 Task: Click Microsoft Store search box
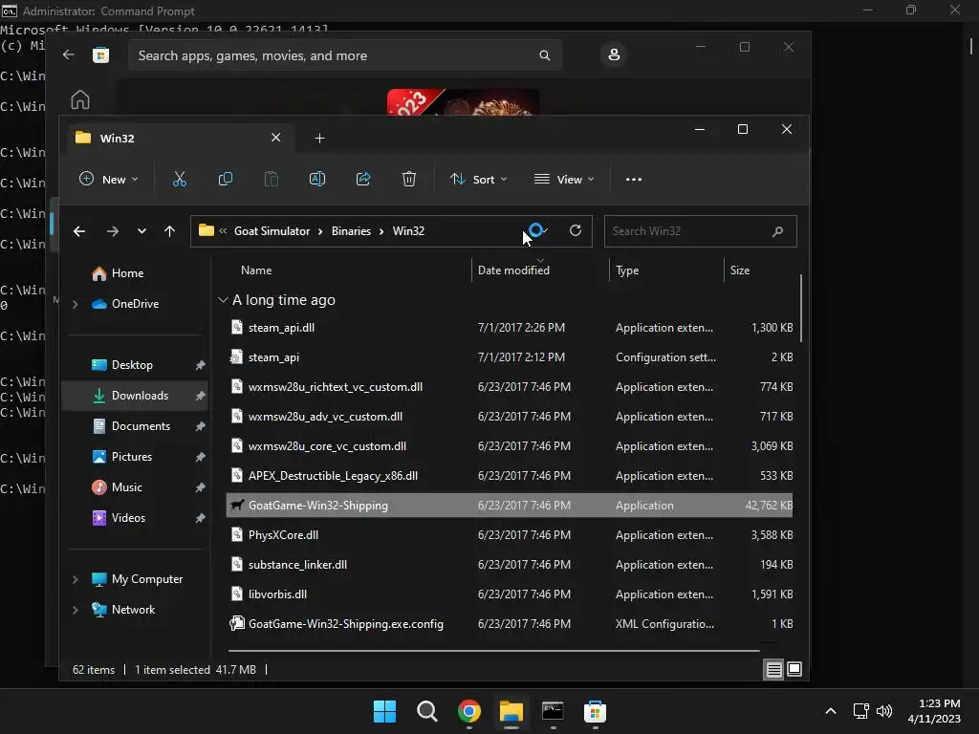(x=344, y=55)
